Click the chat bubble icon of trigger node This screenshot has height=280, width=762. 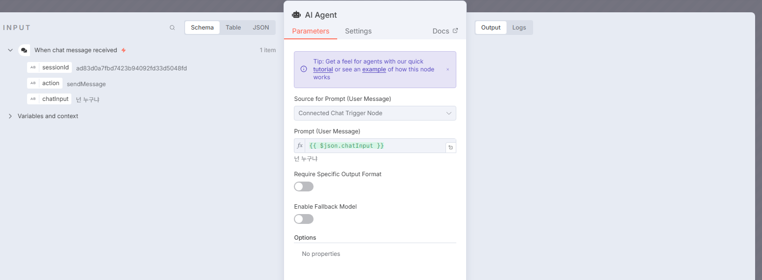coord(24,50)
